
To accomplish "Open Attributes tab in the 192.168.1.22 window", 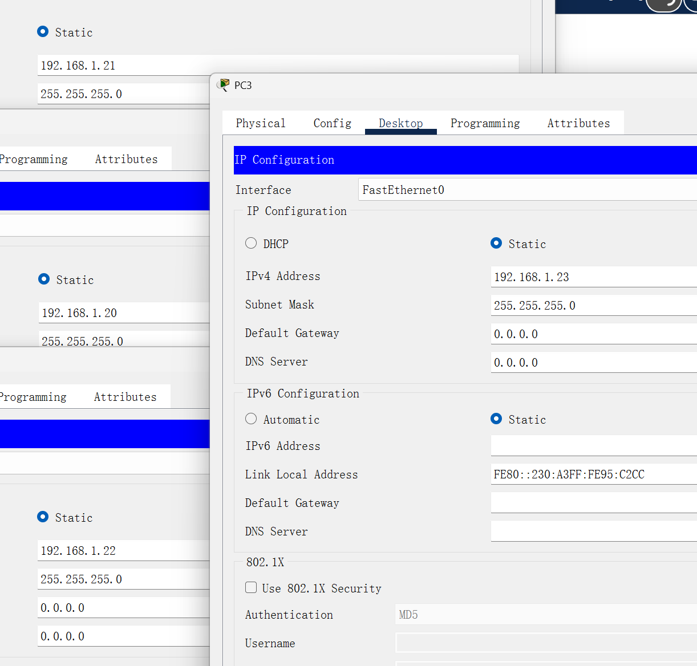I will (125, 397).
